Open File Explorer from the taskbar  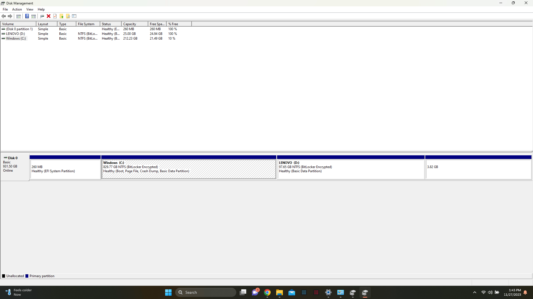pos(280,292)
